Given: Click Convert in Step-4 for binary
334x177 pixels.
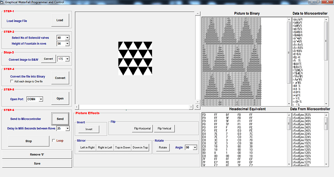Looking at the screenshot, I should pos(60,78).
